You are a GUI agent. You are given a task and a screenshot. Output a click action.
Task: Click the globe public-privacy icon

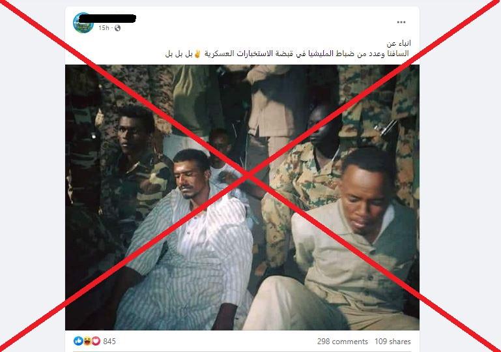[117, 28]
